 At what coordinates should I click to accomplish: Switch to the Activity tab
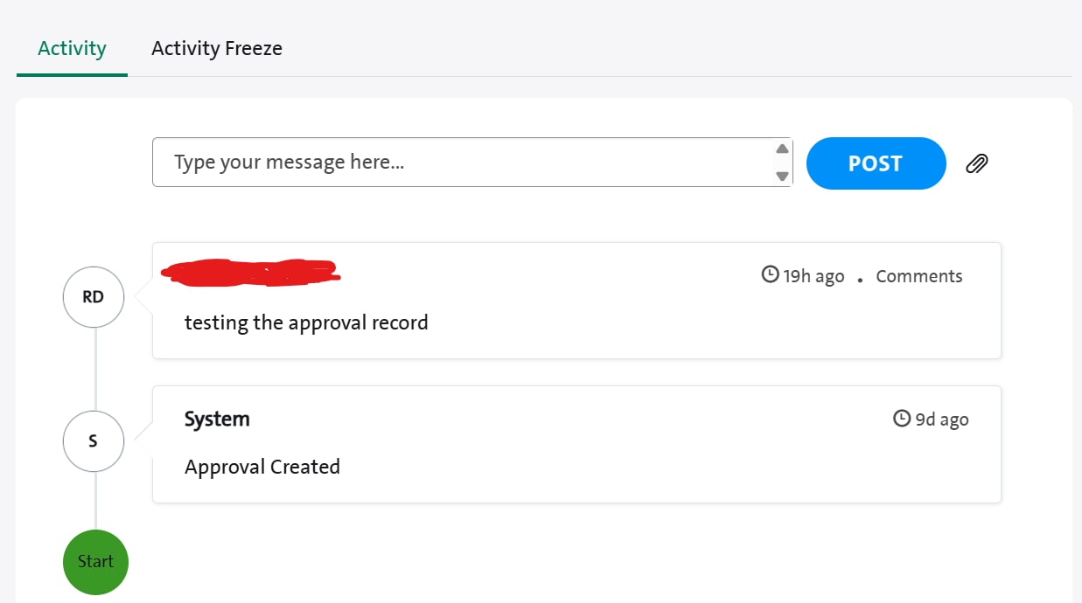[x=72, y=49]
